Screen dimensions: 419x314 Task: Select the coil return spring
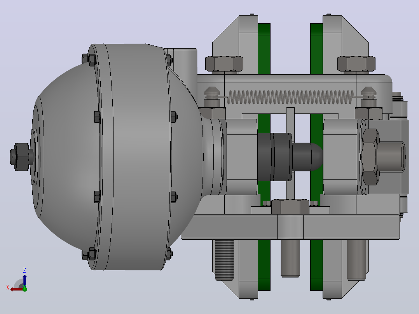[x=290, y=97]
